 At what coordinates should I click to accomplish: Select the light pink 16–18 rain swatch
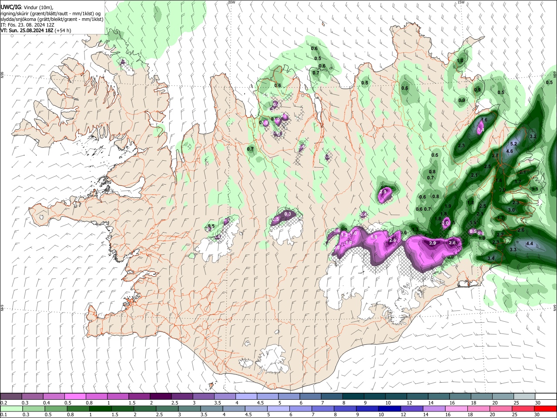(x=456, y=408)
